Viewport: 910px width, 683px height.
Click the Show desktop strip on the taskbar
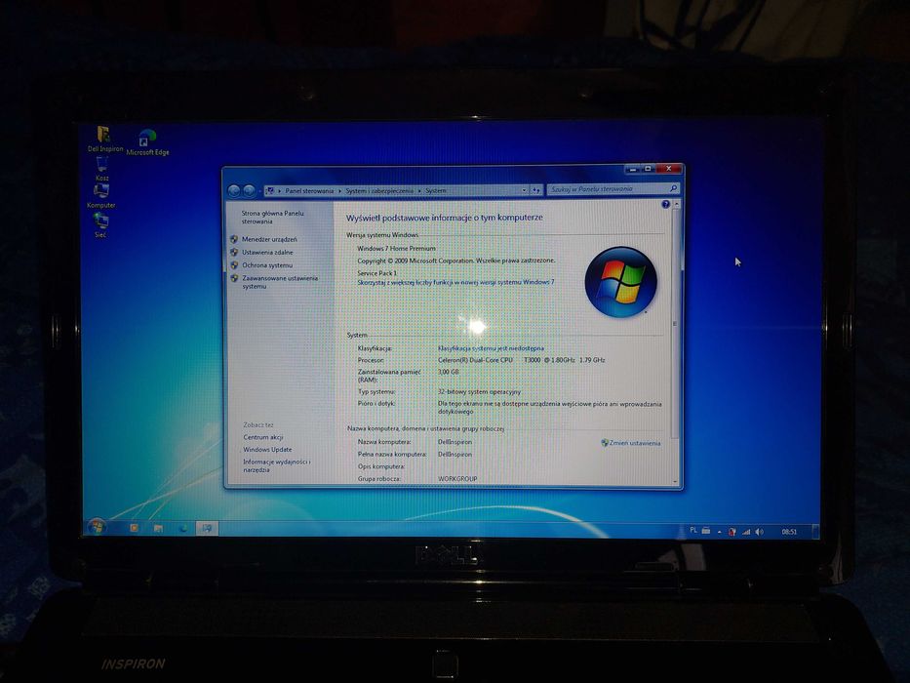point(815,532)
